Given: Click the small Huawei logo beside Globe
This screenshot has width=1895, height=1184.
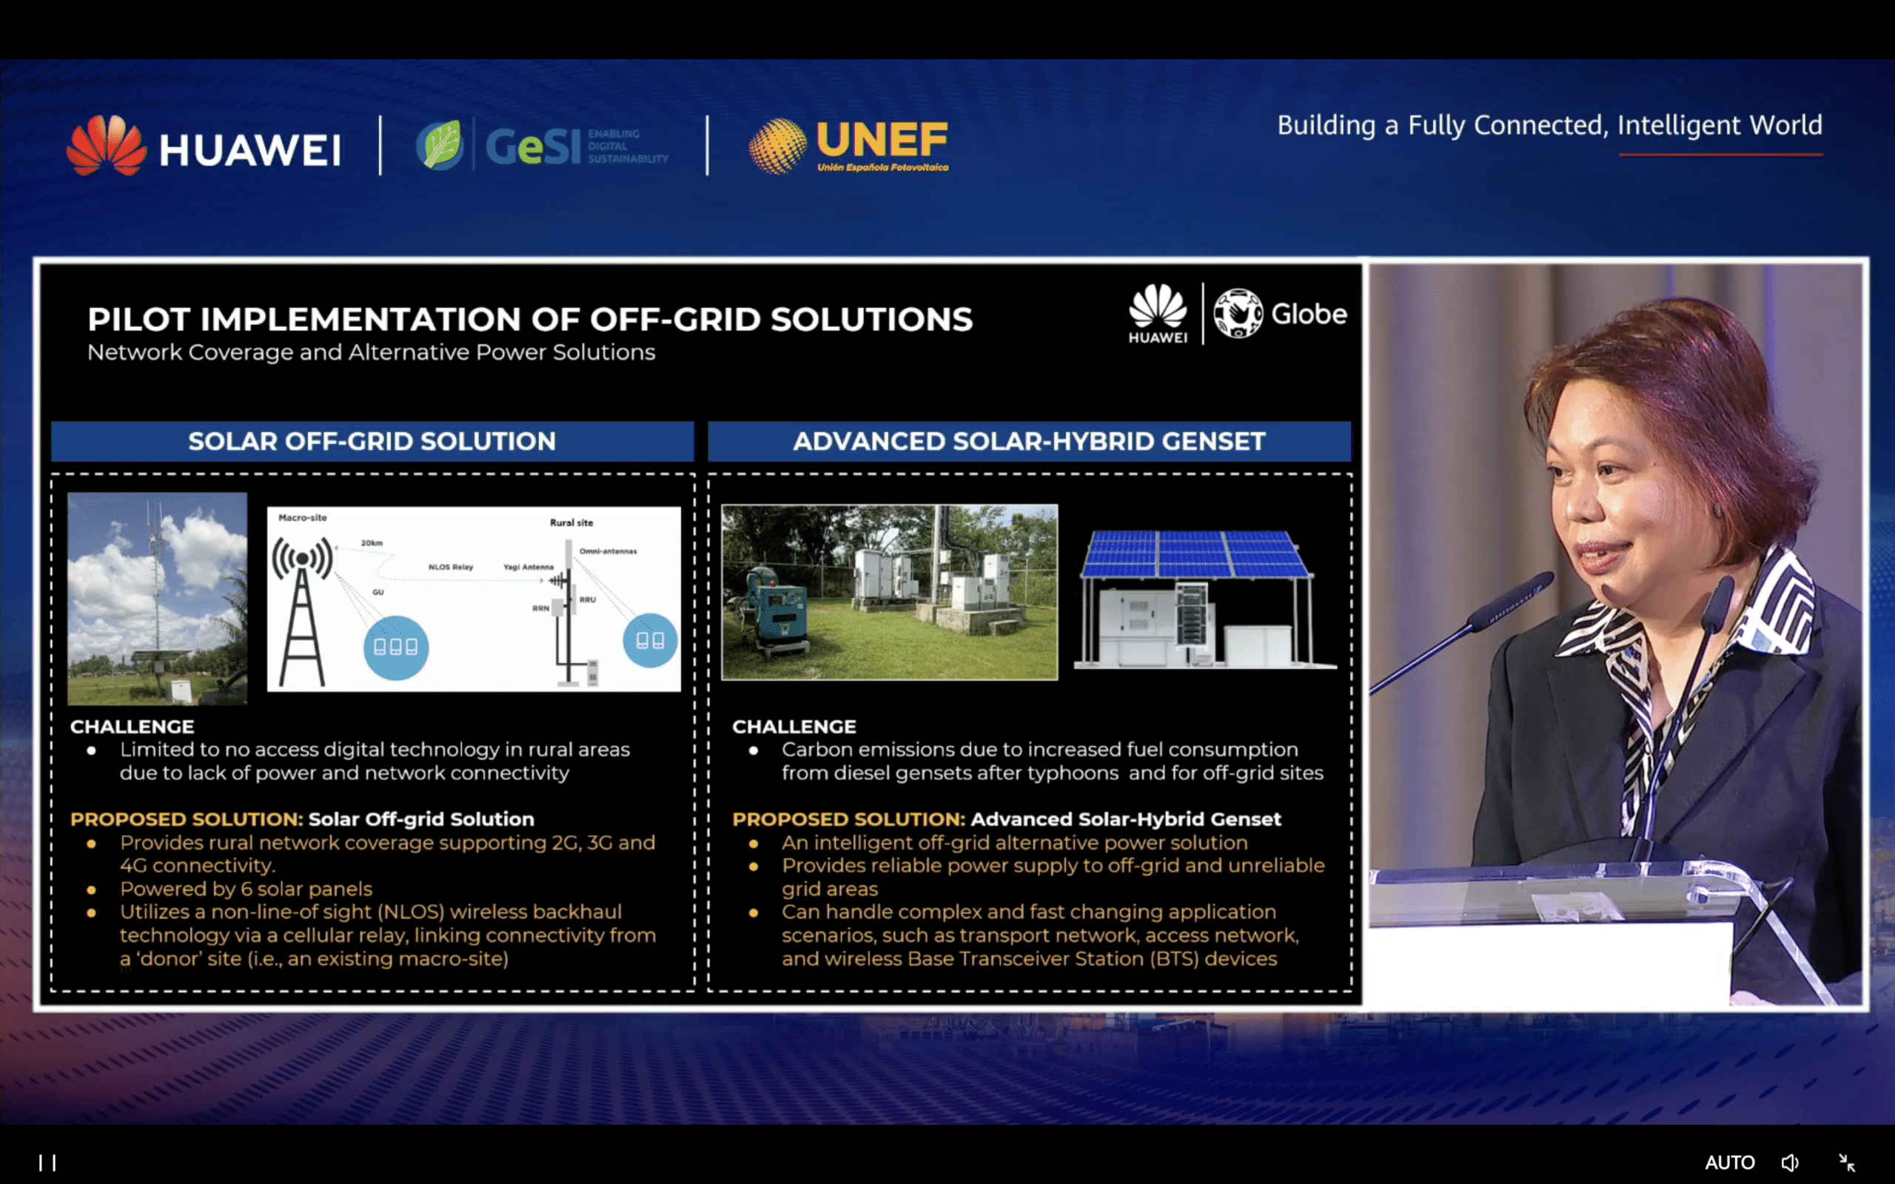Looking at the screenshot, I should click(x=1158, y=313).
